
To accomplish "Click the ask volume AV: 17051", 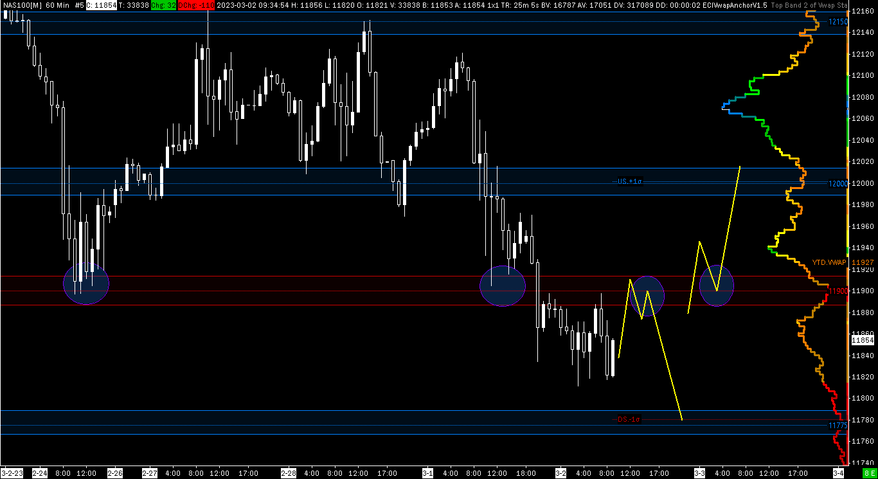I will pyautogui.click(x=593, y=5).
